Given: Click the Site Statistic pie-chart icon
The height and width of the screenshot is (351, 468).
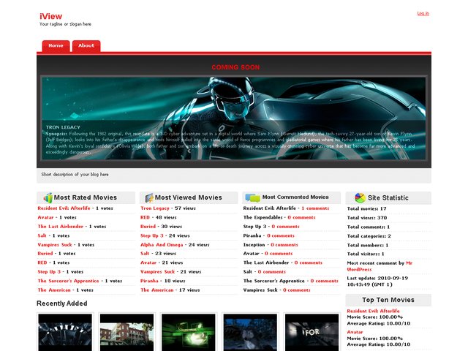Looking at the screenshot, I should pyautogui.click(x=360, y=197).
